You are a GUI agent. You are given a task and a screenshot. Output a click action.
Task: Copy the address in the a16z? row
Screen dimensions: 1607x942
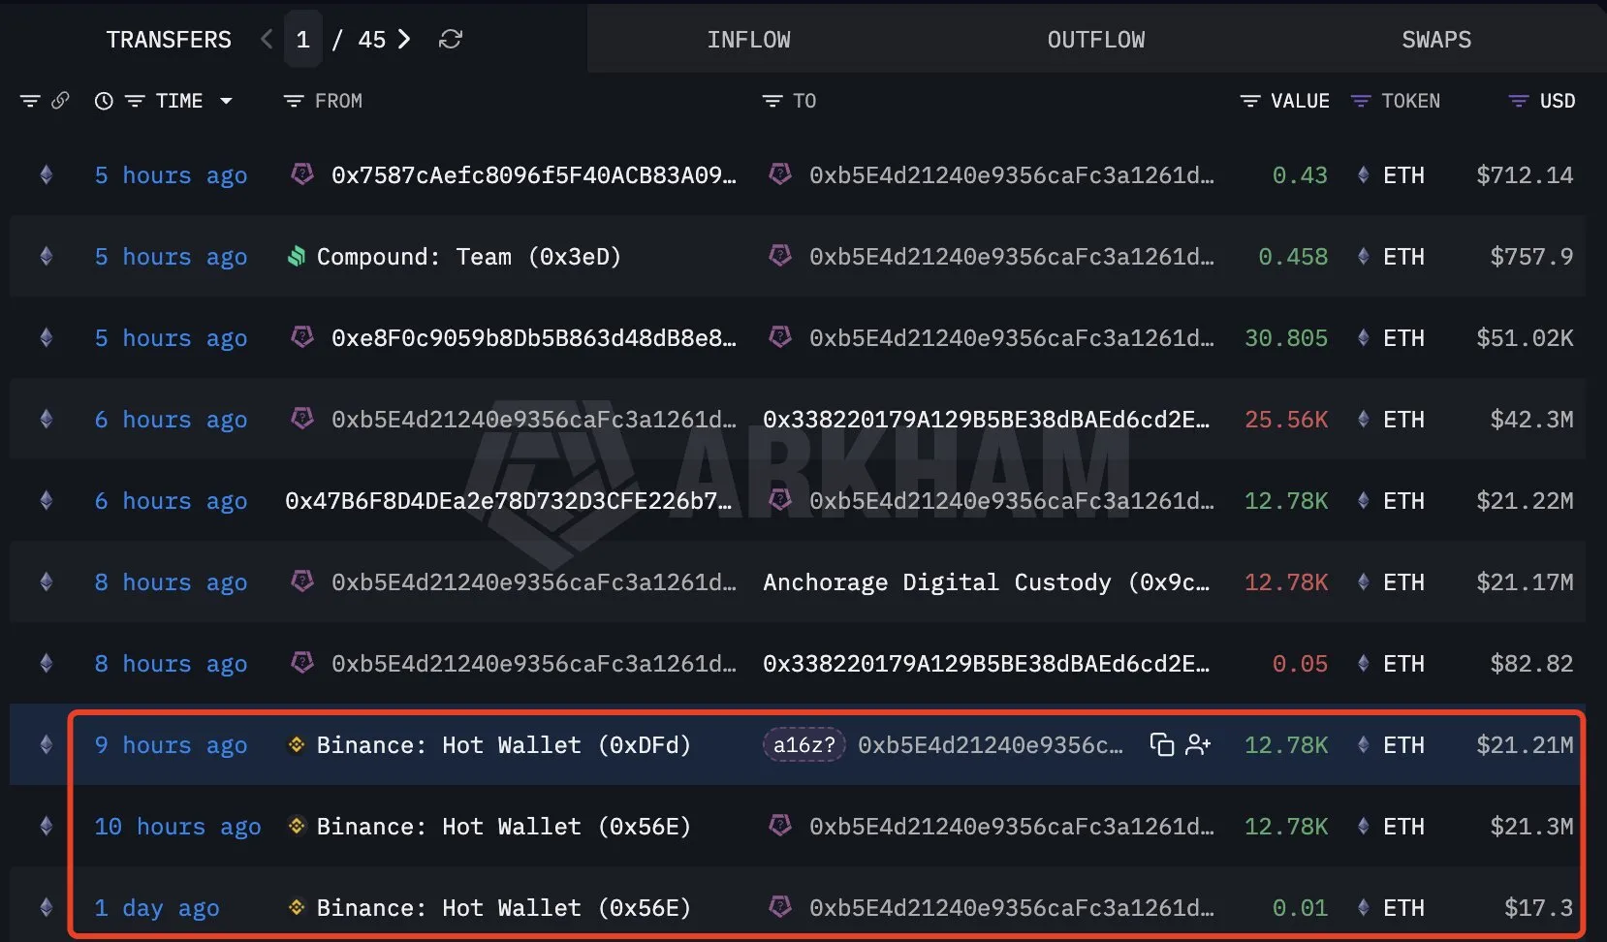click(x=1161, y=744)
